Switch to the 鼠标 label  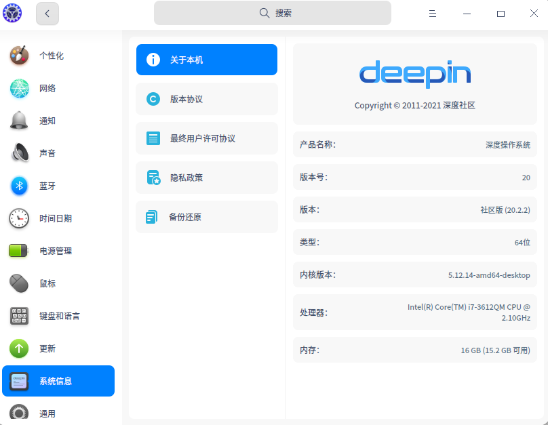click(47, 283)
